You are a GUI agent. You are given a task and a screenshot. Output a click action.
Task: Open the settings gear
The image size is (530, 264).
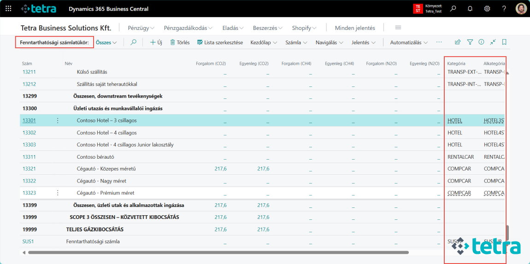pos(487,9)
